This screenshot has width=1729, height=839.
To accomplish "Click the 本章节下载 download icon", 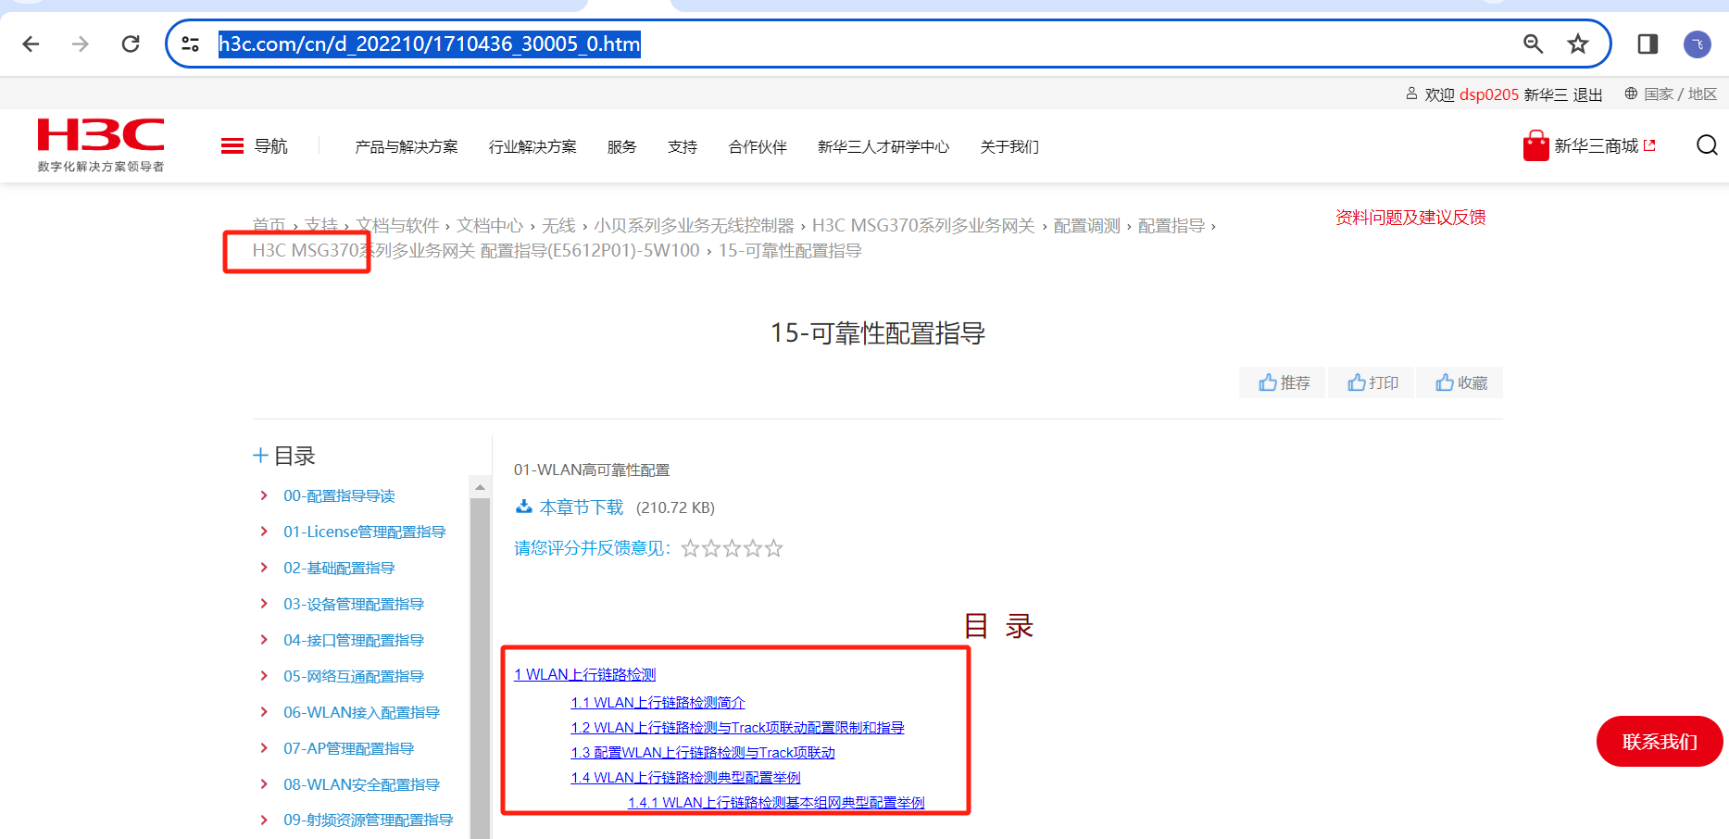I will click(x=524, y=507).
